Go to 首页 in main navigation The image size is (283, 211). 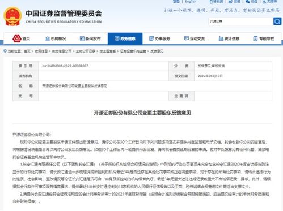[x=21, y=38]
